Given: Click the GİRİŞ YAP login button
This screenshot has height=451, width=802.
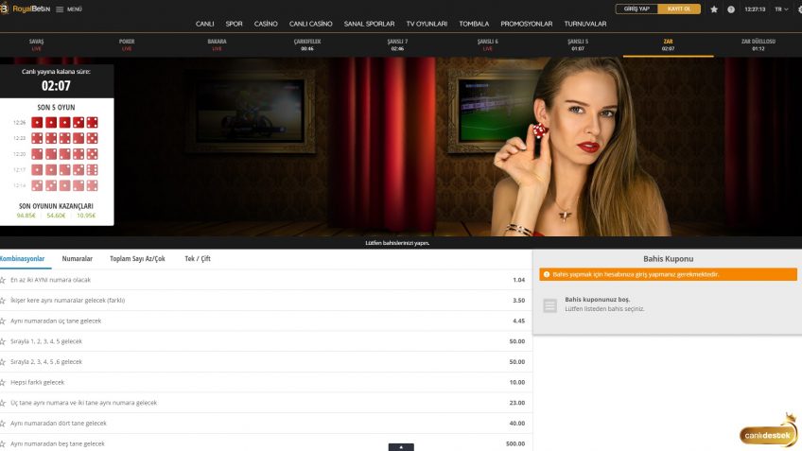Looking at the screenshot, I should tap(636, 9).
